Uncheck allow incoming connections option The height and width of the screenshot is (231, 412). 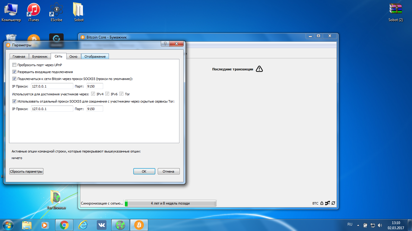tap(14, 72)
